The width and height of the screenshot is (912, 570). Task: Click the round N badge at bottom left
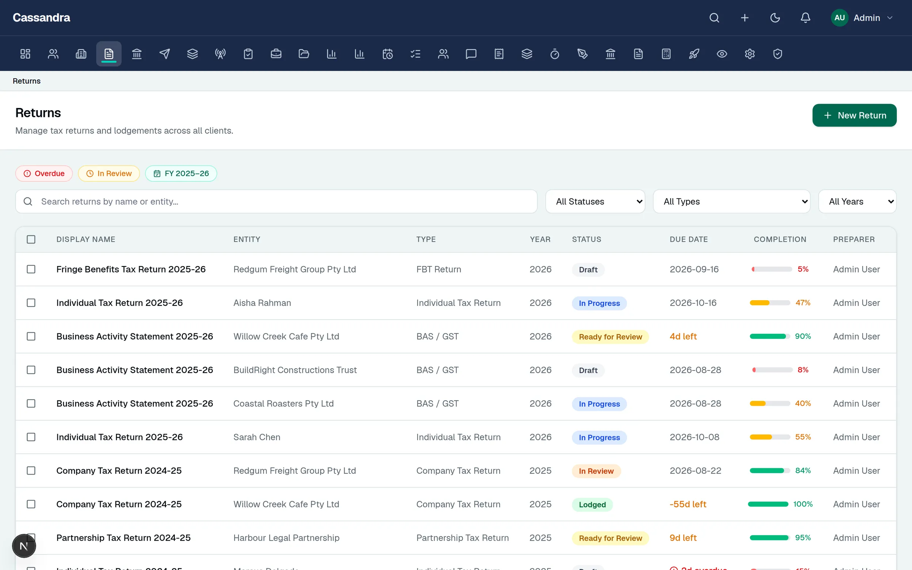24,546
